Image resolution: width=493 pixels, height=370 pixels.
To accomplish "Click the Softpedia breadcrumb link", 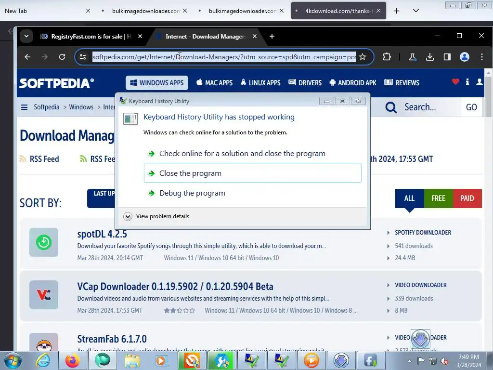I will pyautogui.click(x=47, y=107).
